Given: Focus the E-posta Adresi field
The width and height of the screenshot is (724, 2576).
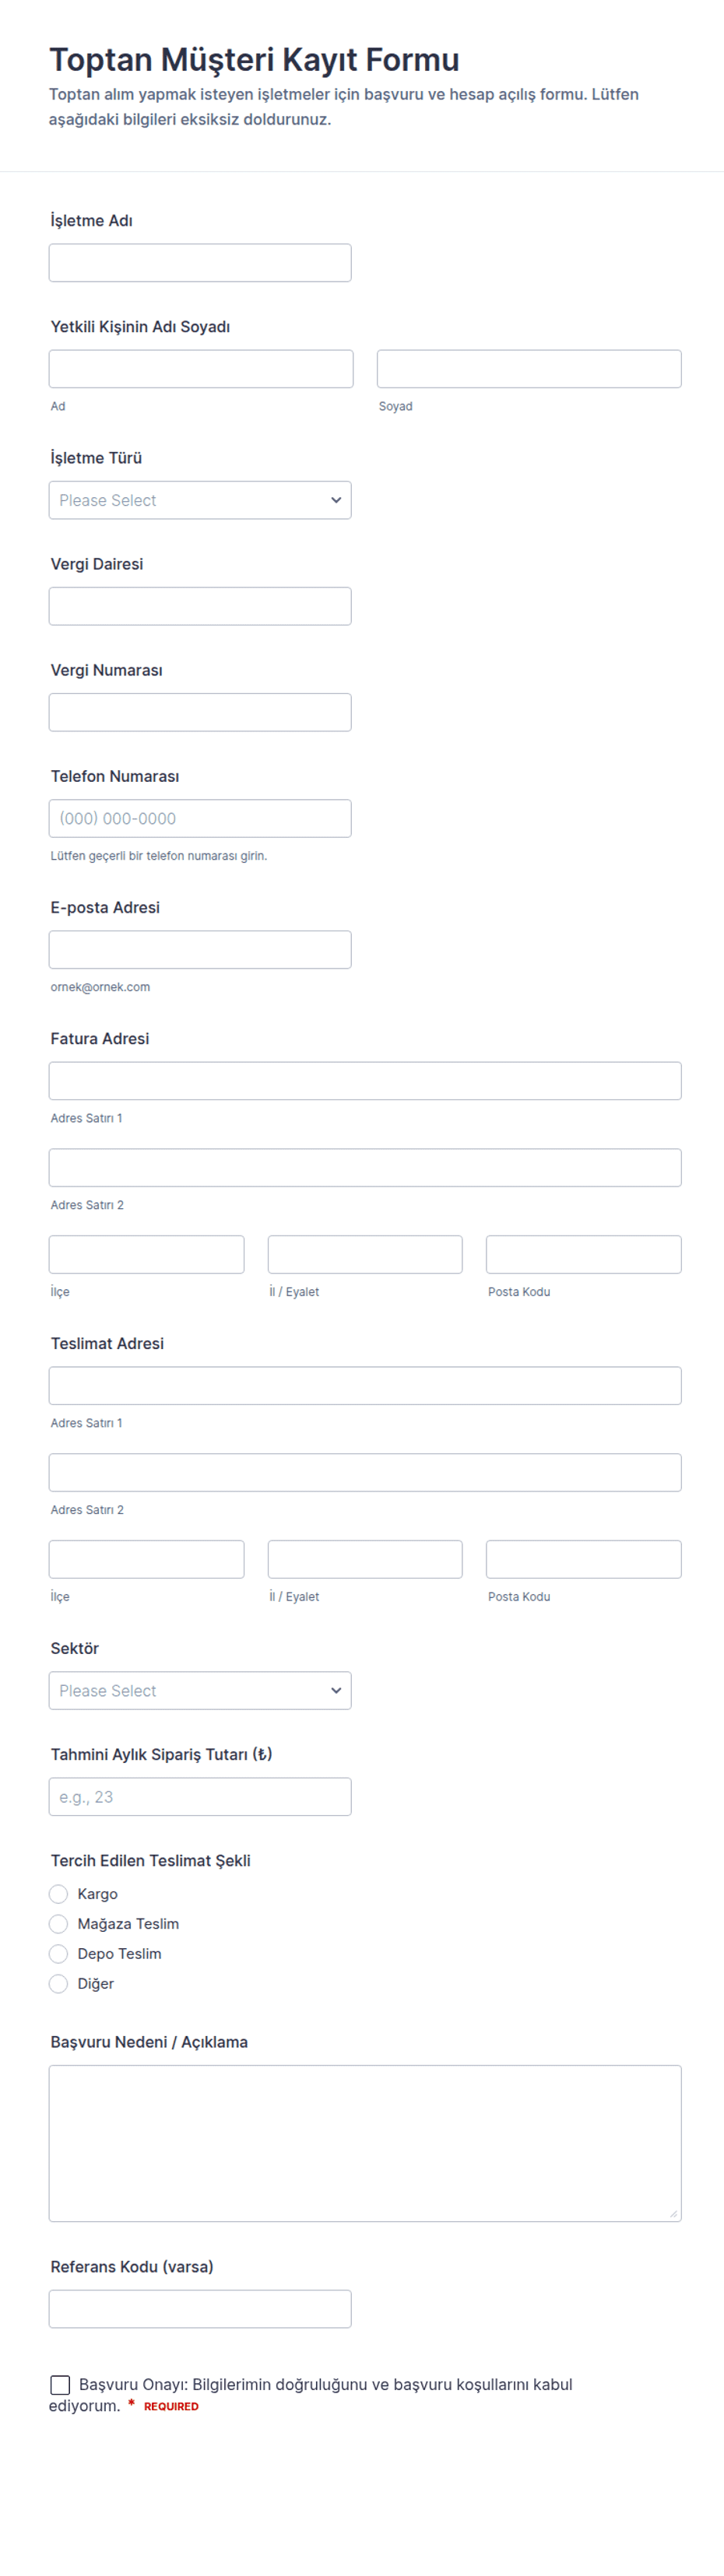Looking at the screenshot, I should click(x=200, y=949).
